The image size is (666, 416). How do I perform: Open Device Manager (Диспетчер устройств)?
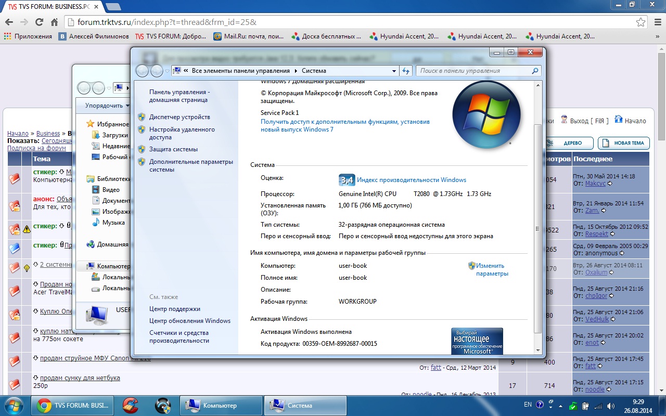coord(180,117)
